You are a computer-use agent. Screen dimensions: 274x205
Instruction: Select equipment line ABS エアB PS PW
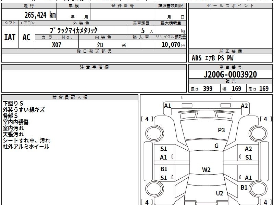212,58
